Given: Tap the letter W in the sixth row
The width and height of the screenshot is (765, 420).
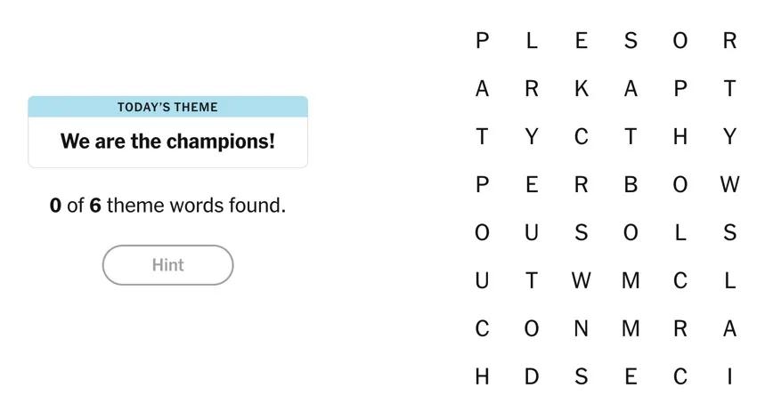Looking at the screenshot, I should tap(581, 281).
